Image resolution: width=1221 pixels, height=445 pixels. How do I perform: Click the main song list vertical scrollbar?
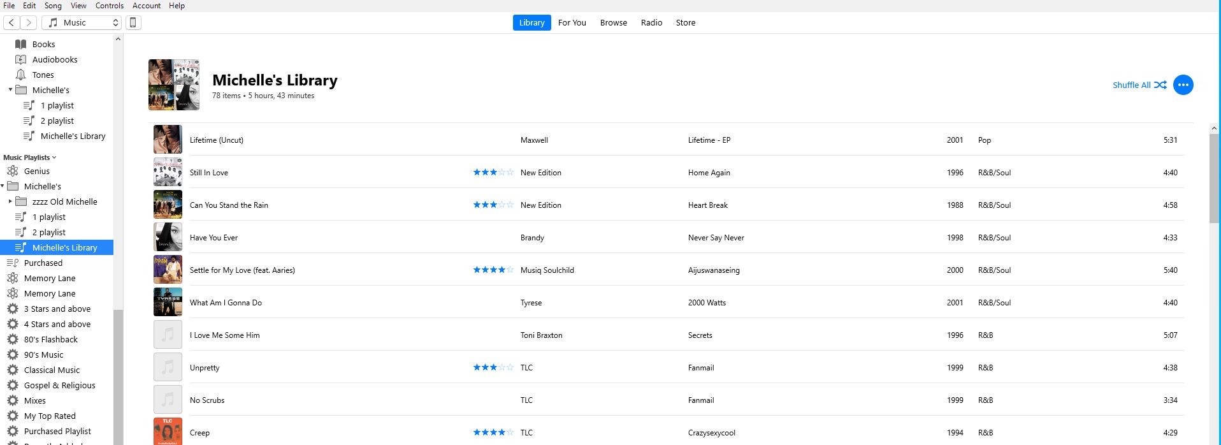click(x=1214, y=179)
